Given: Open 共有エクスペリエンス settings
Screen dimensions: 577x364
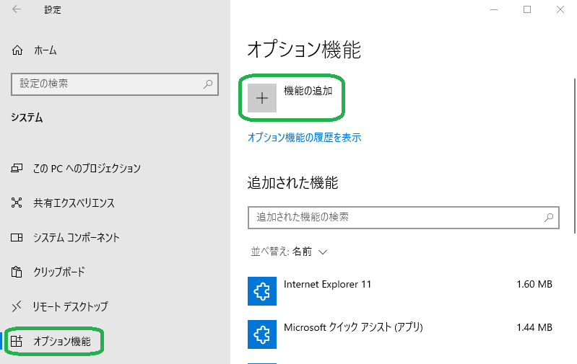Looking at the screenshot, I should click(74, 203).
